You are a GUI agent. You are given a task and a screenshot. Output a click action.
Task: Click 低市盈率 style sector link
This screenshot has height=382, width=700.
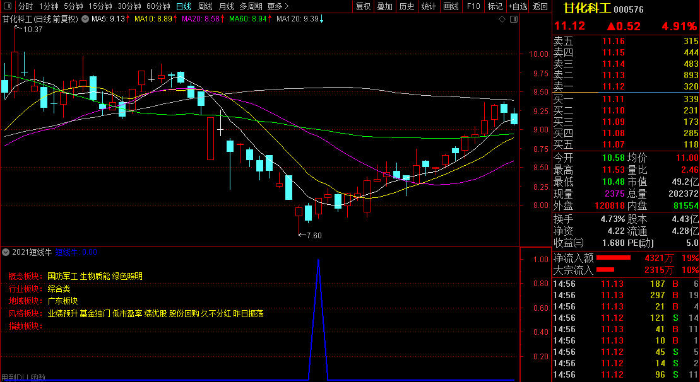tap(128, 314)
